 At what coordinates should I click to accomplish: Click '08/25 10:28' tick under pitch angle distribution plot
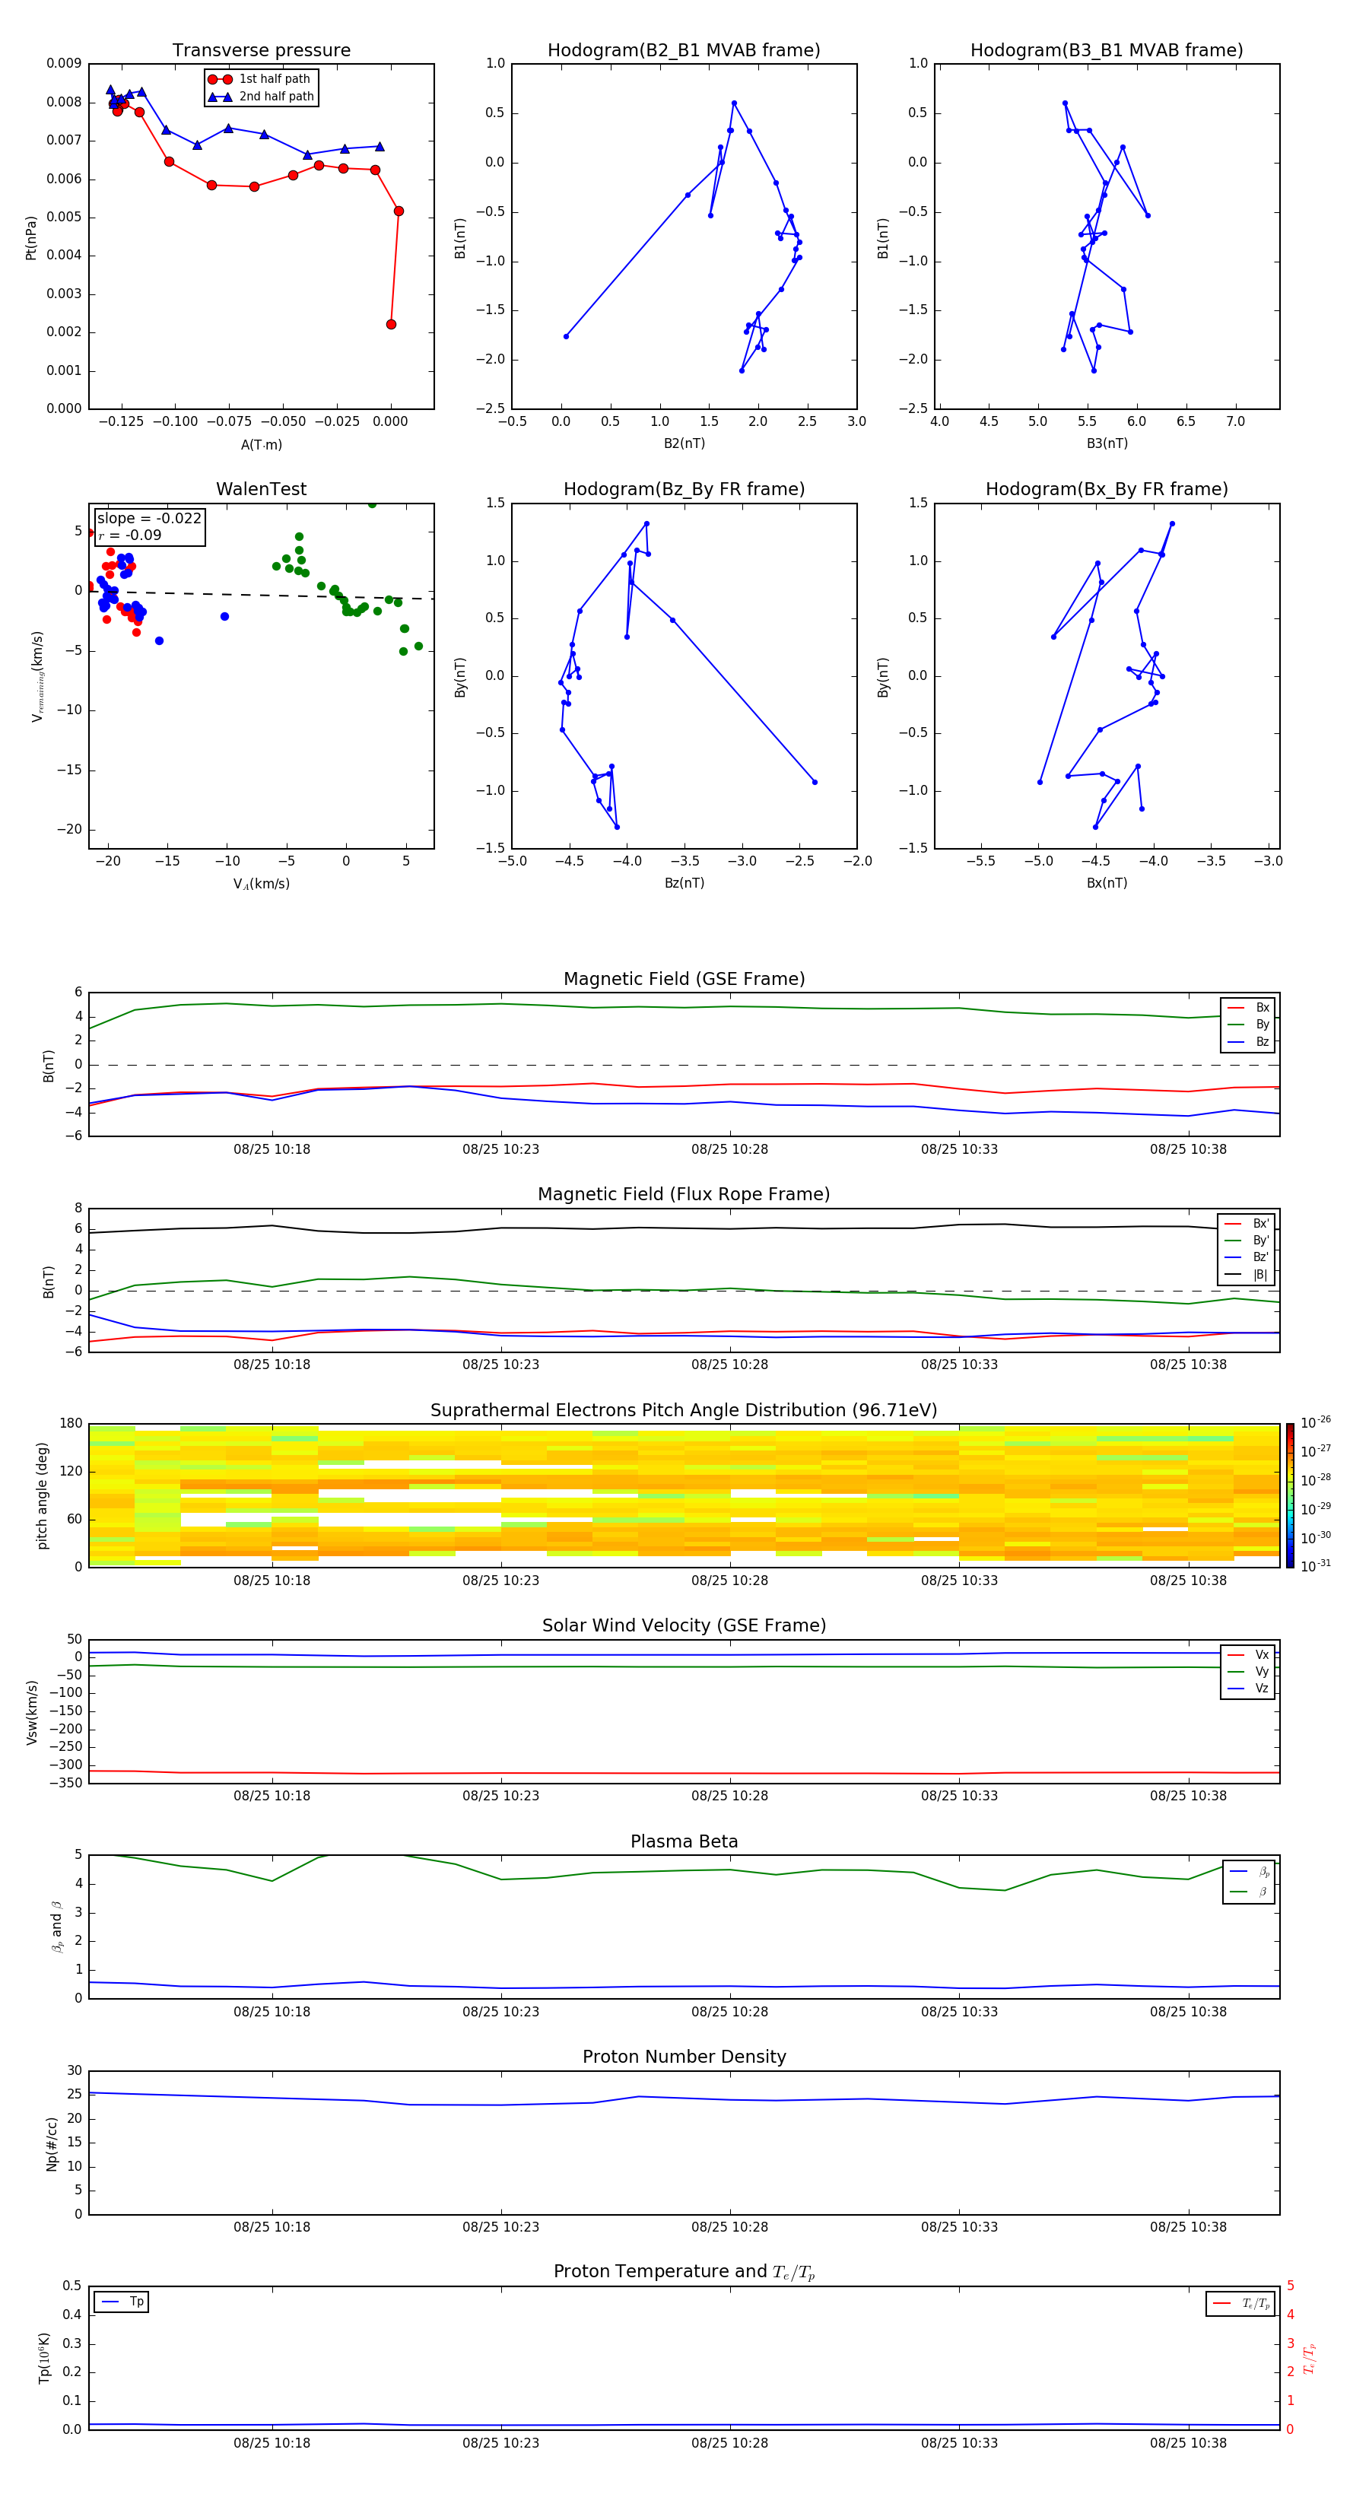tap(730, 1581)
